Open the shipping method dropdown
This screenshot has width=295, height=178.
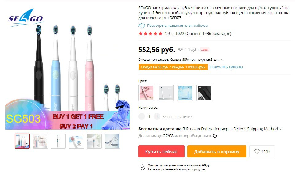280,129
